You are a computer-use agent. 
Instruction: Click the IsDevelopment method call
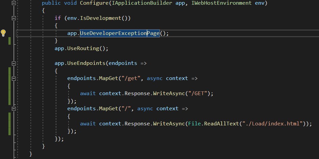click(101, 18)
